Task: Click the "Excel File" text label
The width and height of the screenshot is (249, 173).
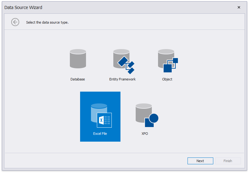Action: click(100, 134)
